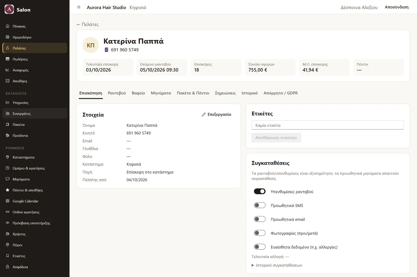Click the ΚΠ customer avatar
417x277 pixels.
tap(91, 45)
